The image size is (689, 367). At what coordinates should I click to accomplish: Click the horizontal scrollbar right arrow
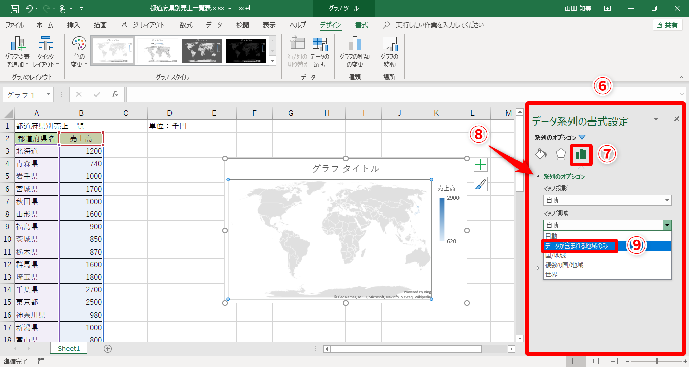click(511, 349)
